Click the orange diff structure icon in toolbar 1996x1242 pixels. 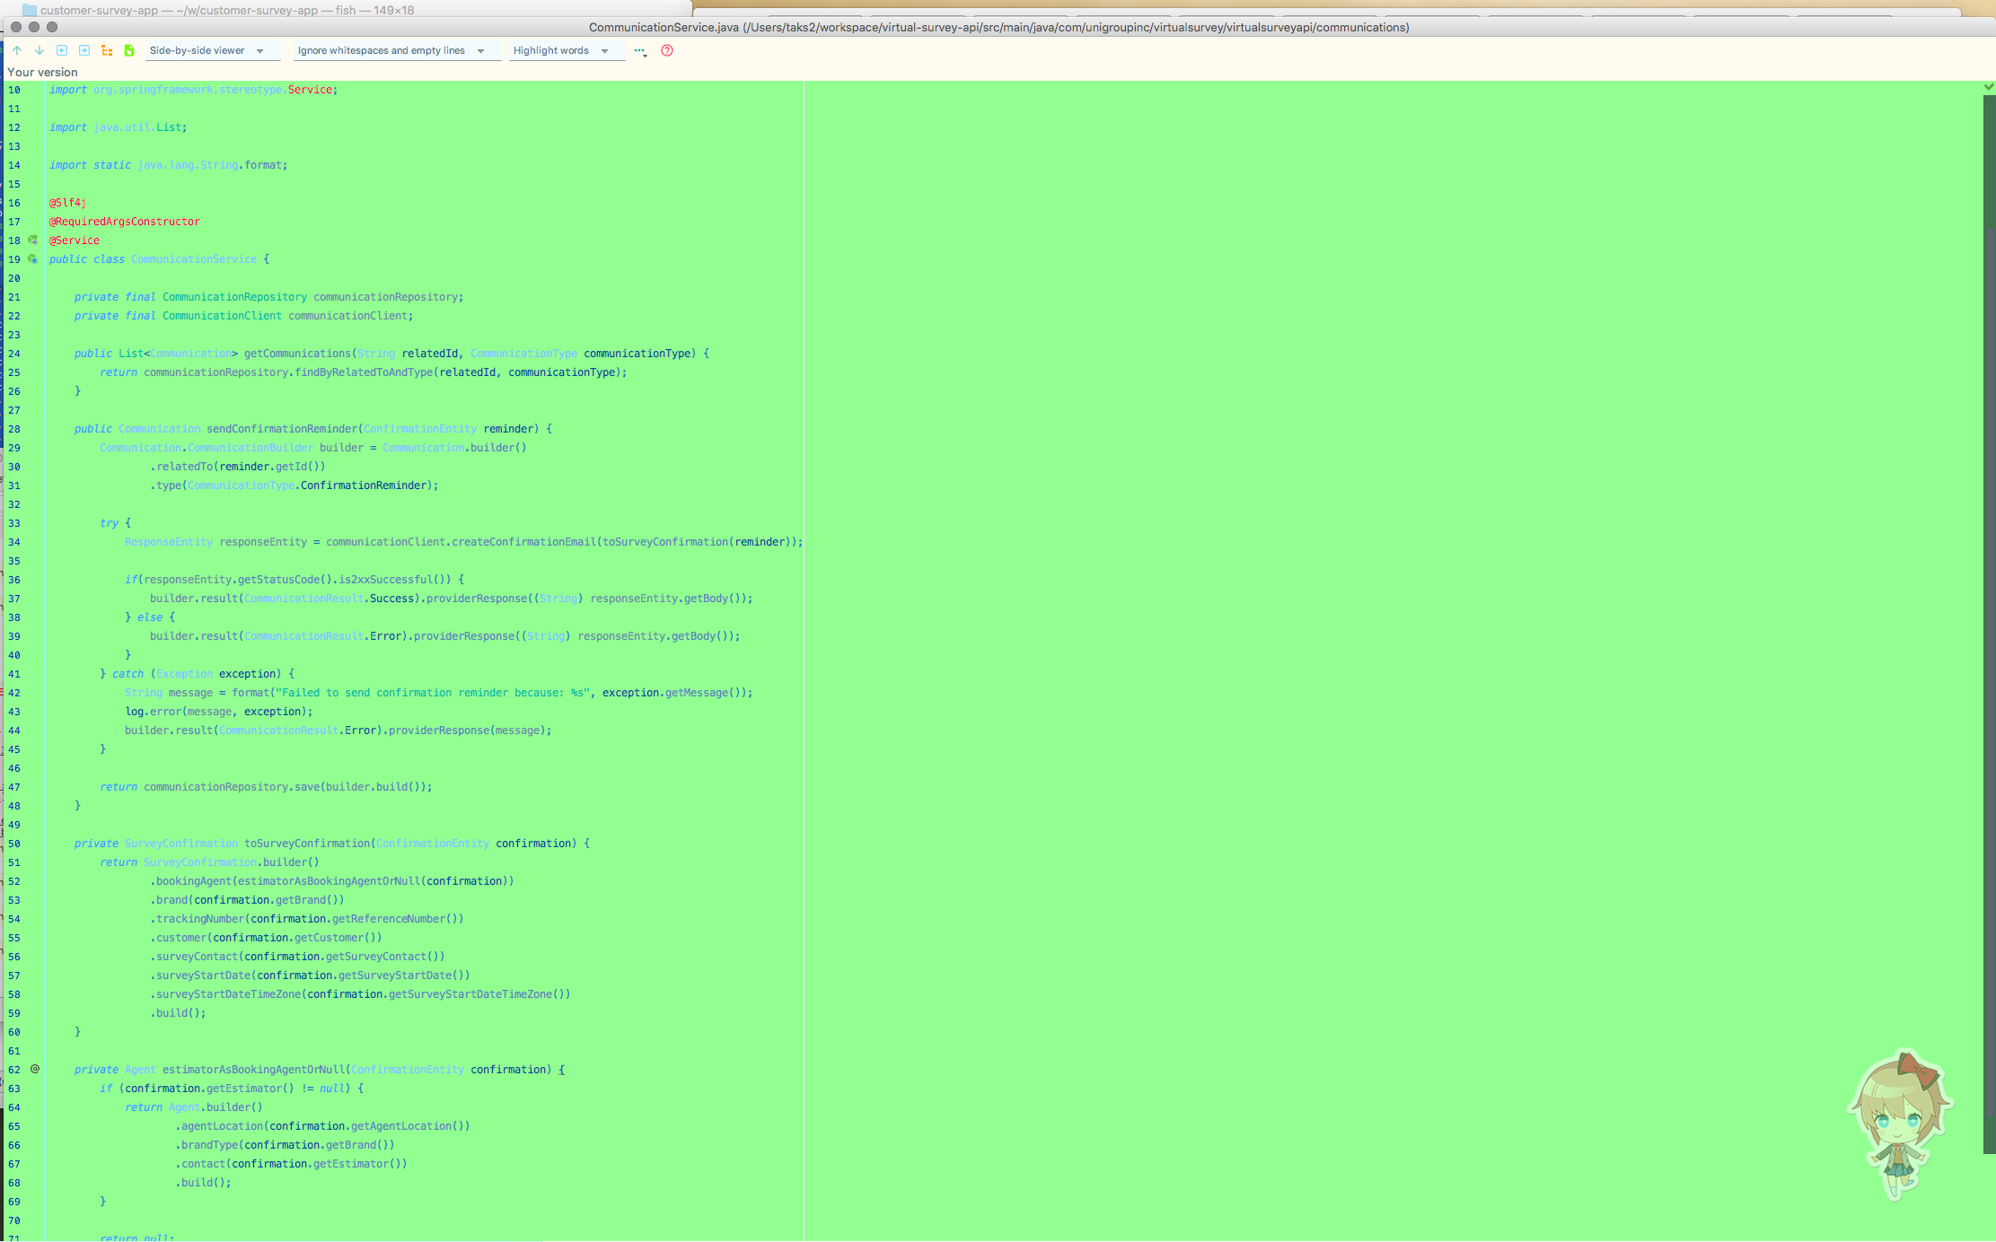pos(107,50)
